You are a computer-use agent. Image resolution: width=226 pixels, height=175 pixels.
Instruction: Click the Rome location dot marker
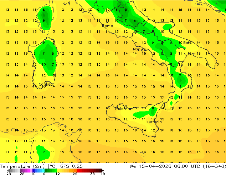(107, 22)
